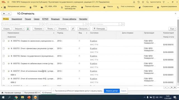The image size is (179, 100).
Task: Go forward with the right arrow button
Action: (9, 14)
